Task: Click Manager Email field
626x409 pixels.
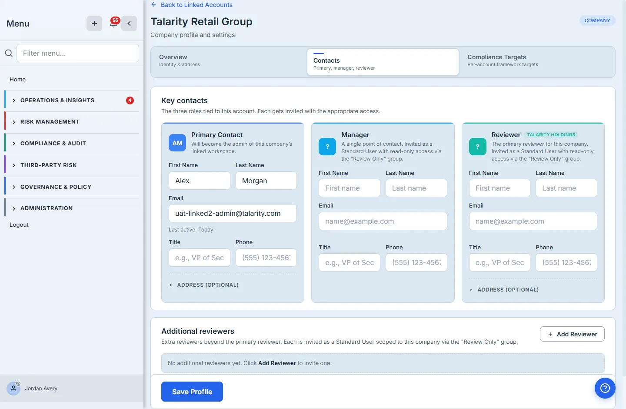Action: (383, 221)
